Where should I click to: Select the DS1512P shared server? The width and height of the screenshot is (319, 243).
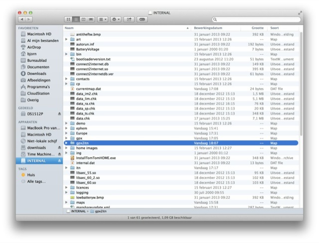pos(35,114)
